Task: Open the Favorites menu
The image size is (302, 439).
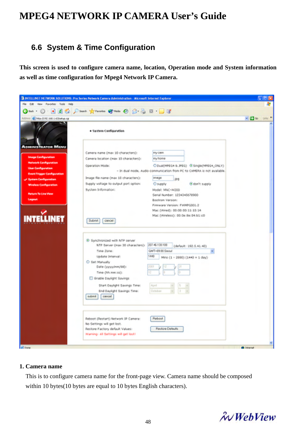Action: 51,104
